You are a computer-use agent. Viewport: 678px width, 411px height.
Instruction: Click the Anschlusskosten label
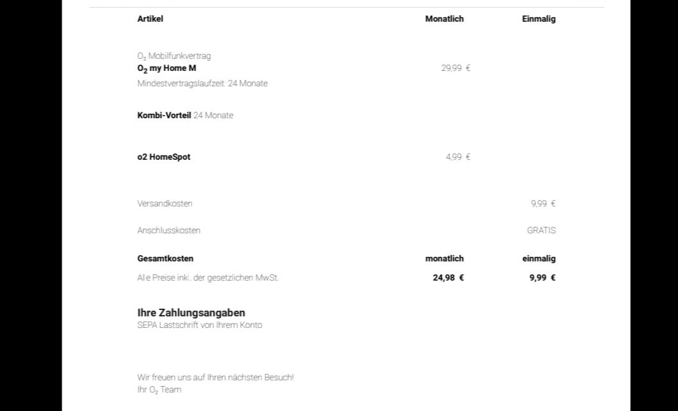(x=168, y=231)
